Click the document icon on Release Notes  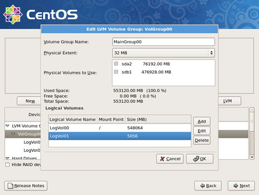pos(10,186)
